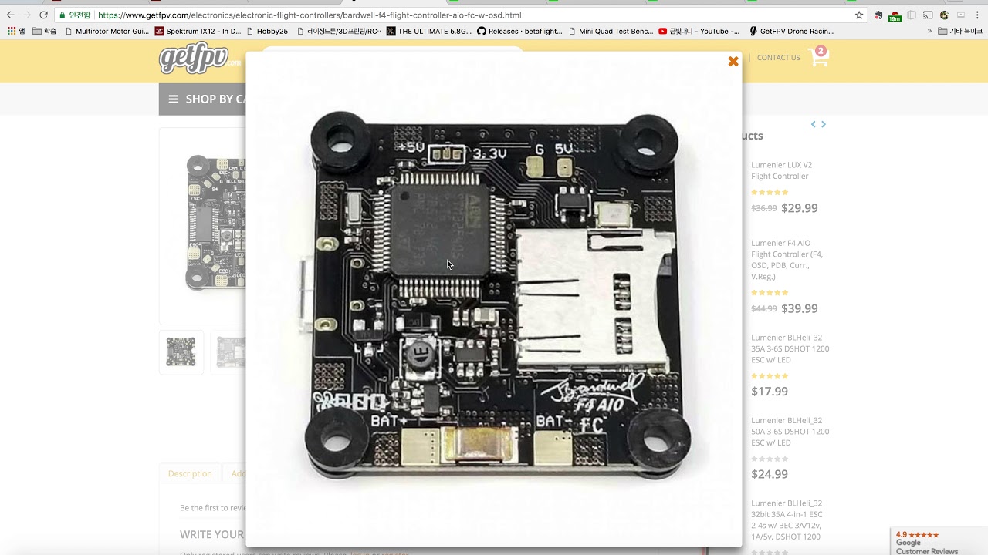Screen dimensions: 988x555
Task: Open the apps grid bookmark
Action: [15, 32]
